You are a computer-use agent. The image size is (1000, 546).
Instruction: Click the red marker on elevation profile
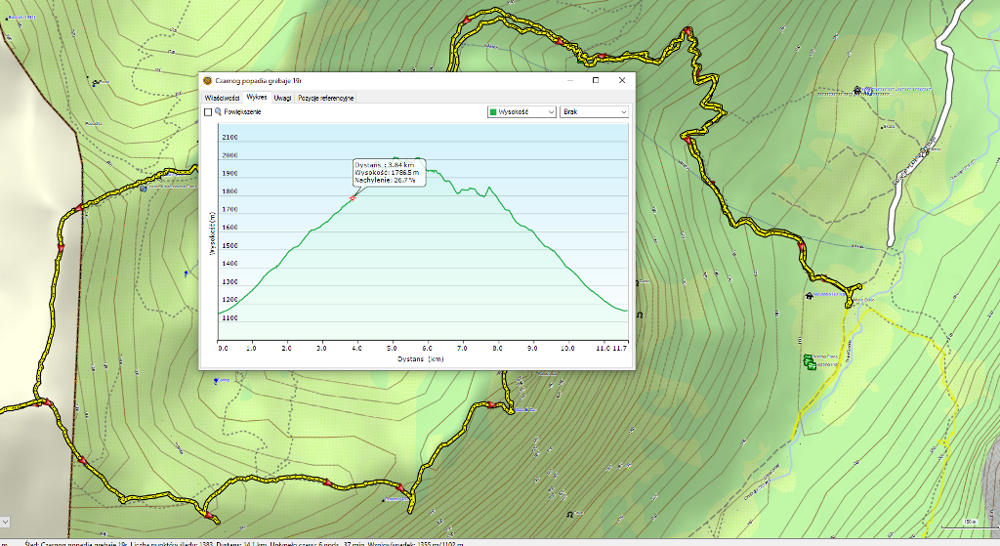tap(353, 198)
